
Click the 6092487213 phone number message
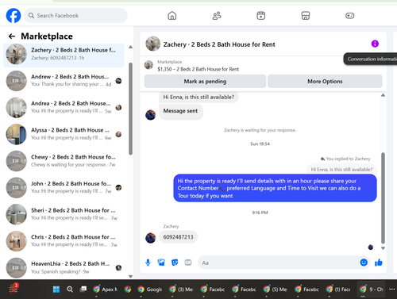point(178,237)
